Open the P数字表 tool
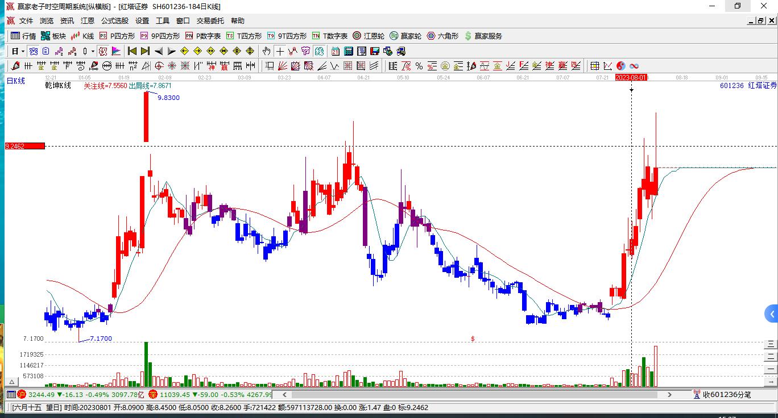 203,36
